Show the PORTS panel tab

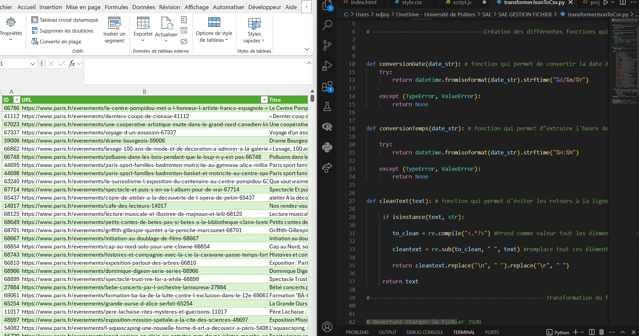tap(492, 332)
